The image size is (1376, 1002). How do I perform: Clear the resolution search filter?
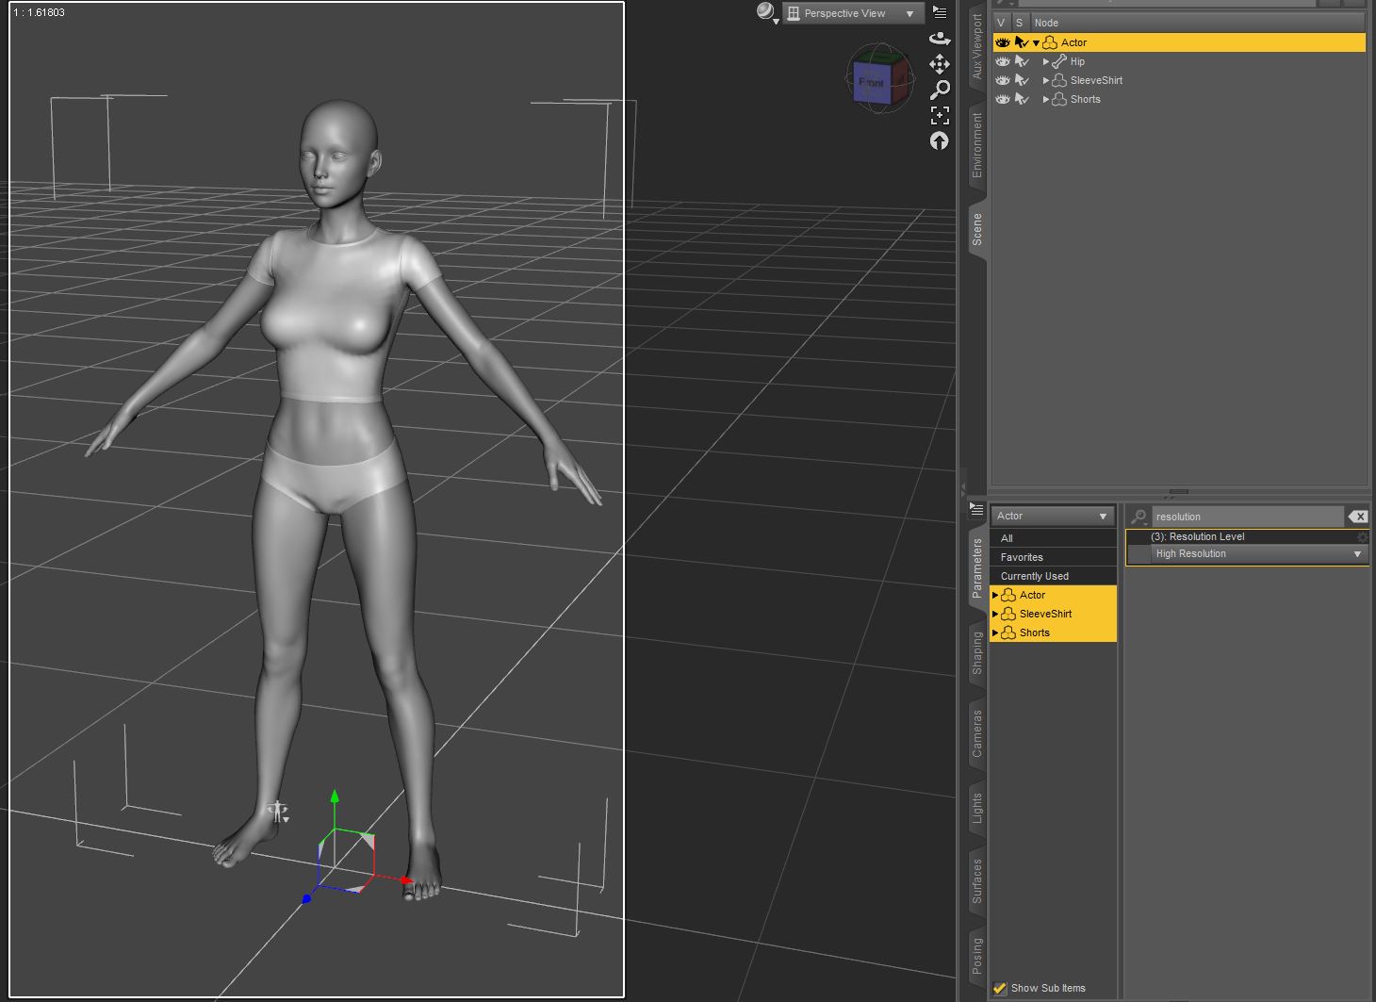tap(1357, 517)
